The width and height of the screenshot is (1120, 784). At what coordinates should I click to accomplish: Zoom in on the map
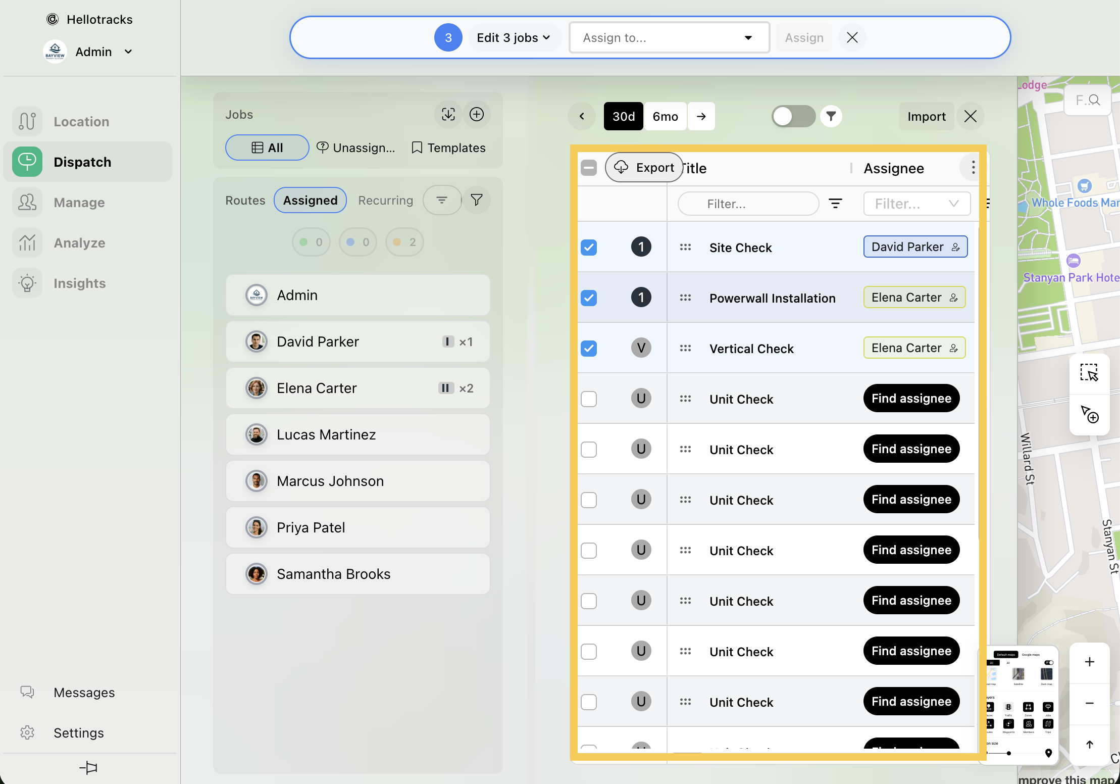(x=1090, y=662)
